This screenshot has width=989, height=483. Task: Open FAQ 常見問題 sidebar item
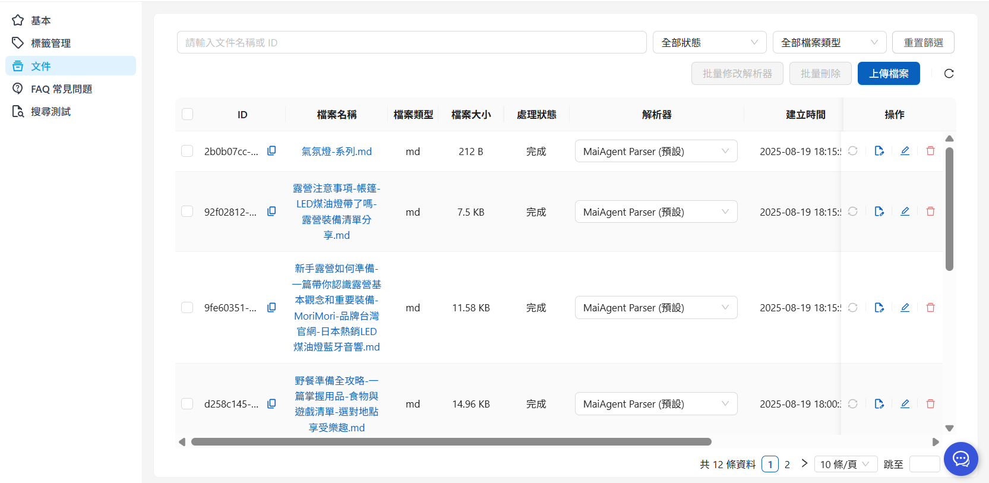click(x=61, y=89)
